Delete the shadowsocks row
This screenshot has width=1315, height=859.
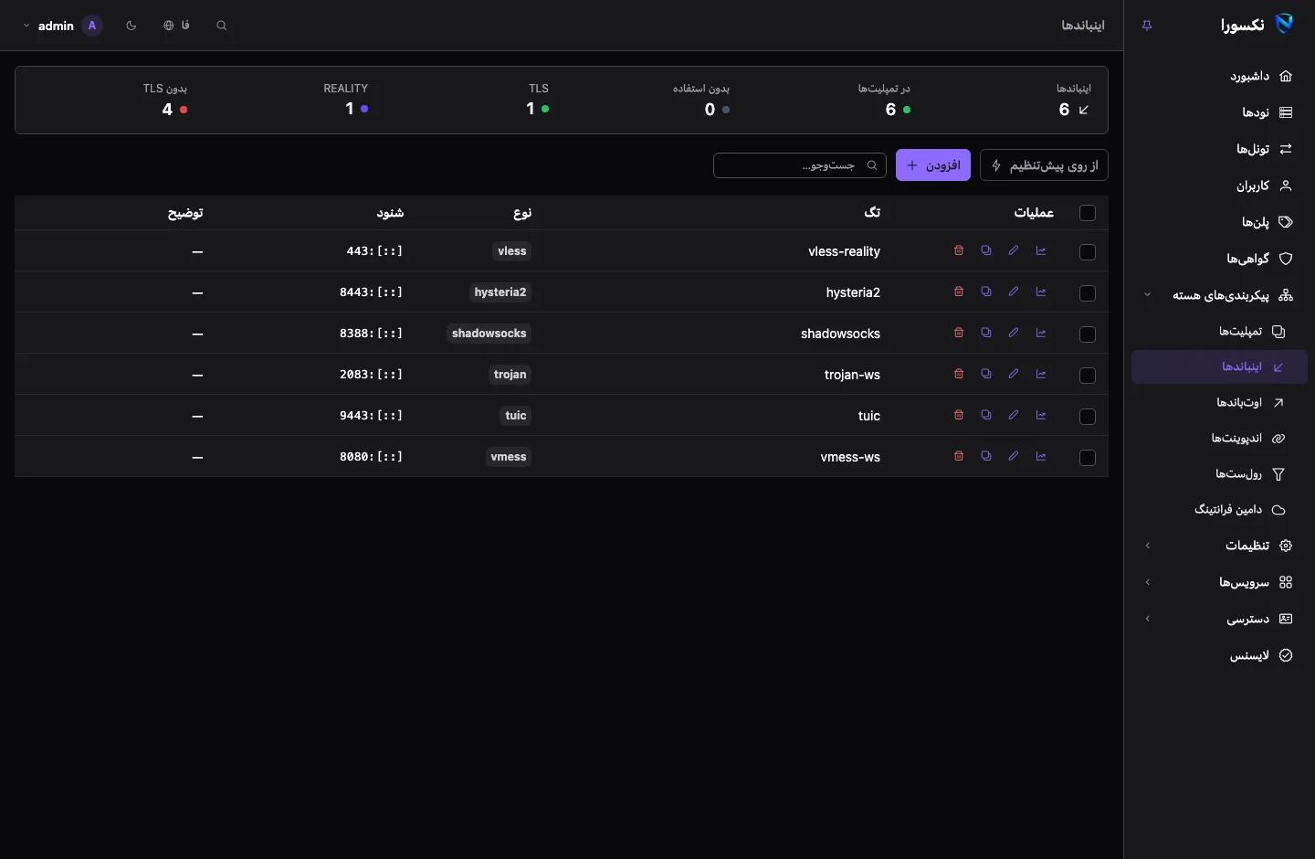[959, 333]
